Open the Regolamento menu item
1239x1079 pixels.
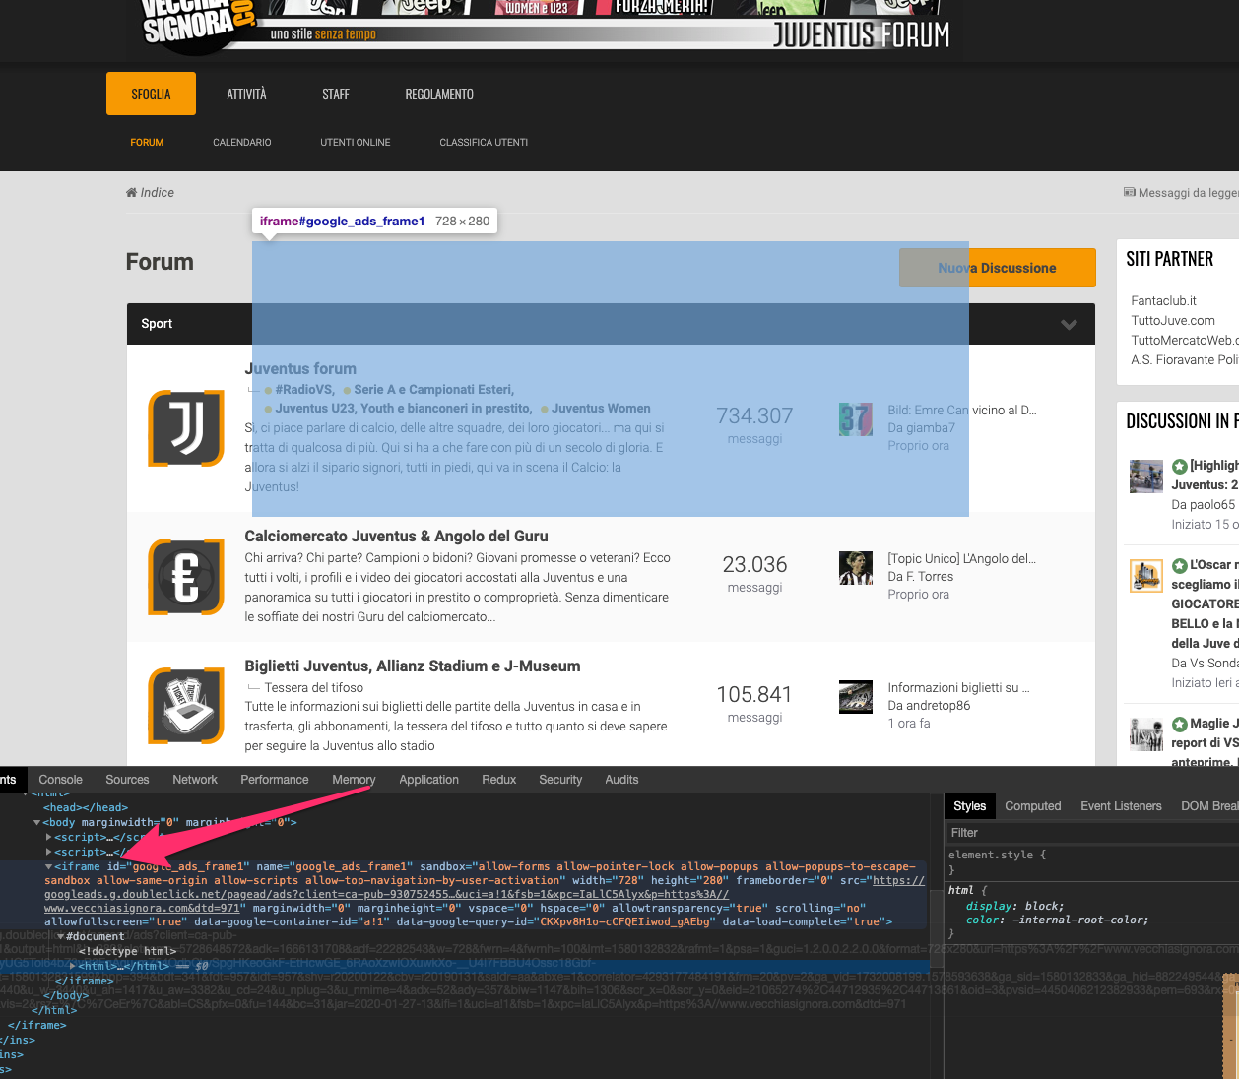[x=439, y=94]
